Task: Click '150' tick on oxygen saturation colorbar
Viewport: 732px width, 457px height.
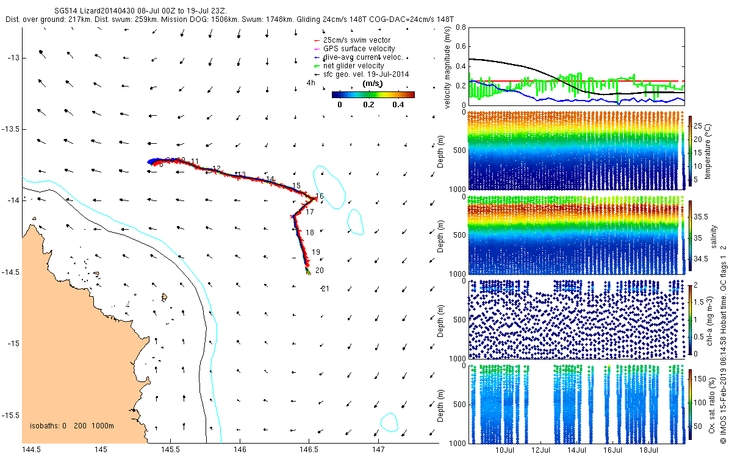Action: point(700,378)
